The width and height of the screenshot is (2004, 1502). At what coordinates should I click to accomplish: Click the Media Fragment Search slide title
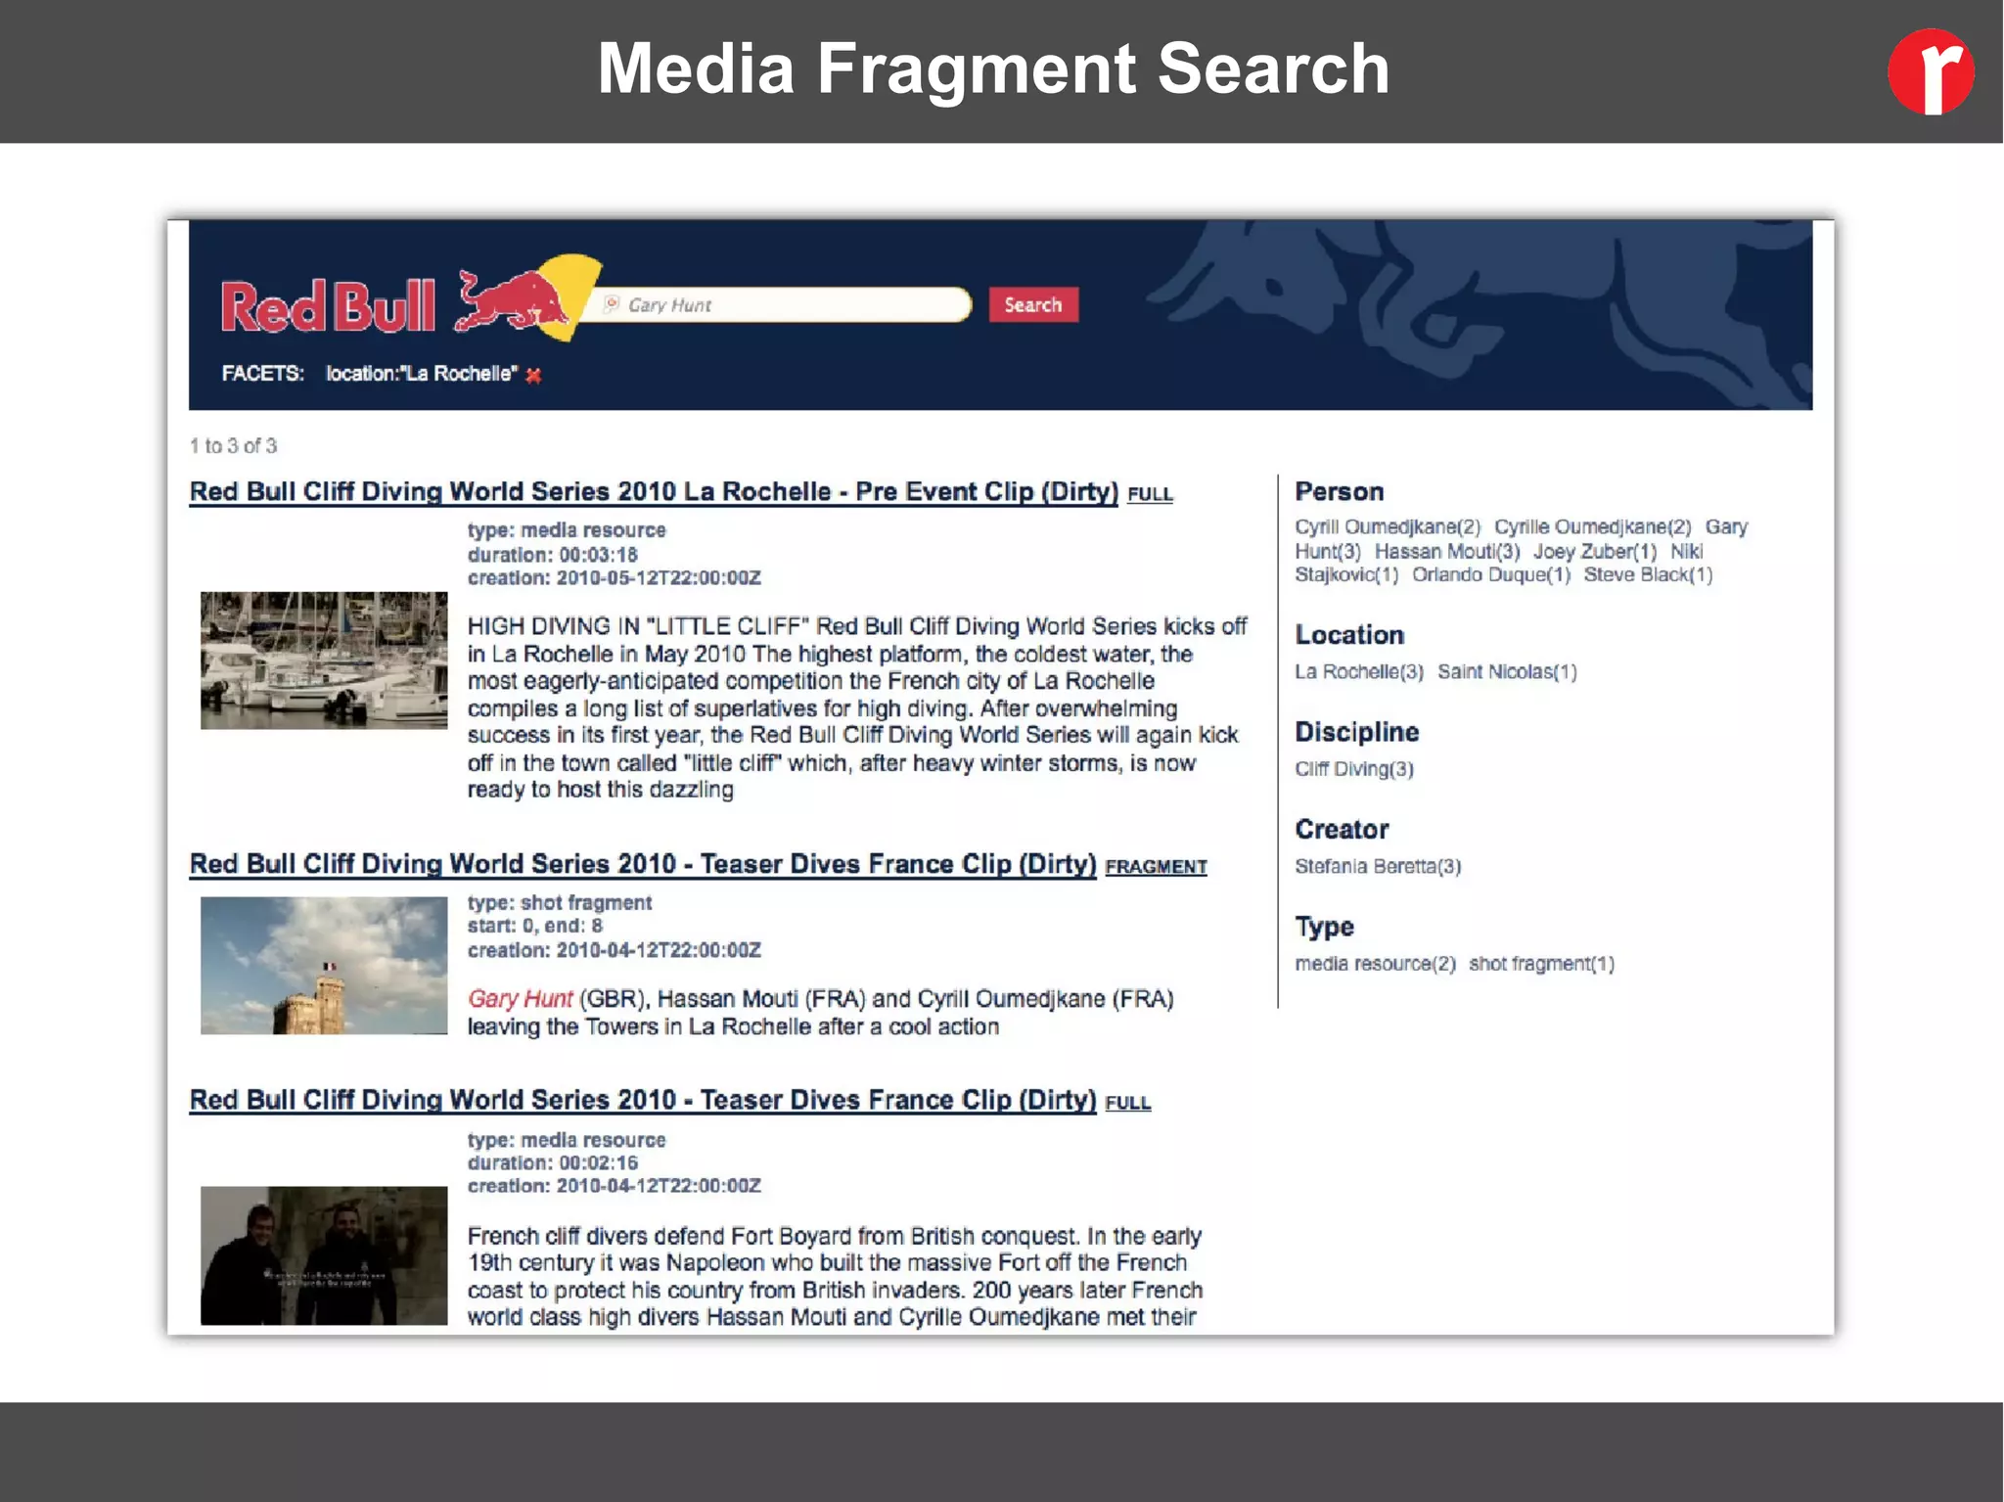tap(993, 69)
